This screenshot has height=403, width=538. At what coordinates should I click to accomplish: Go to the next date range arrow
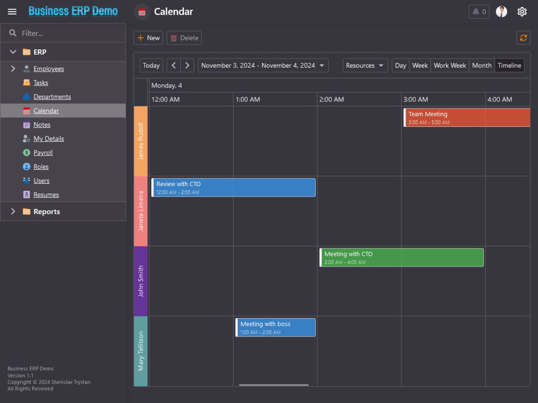coord(187,66)
